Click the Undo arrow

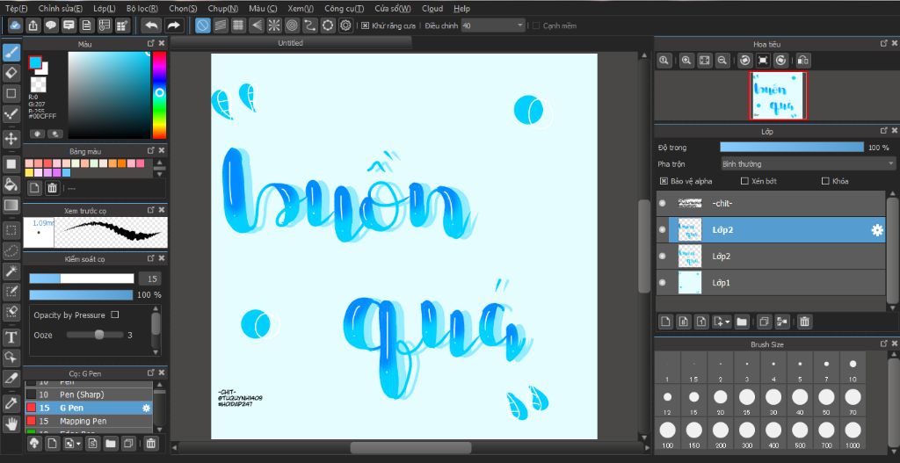[151, 25]
